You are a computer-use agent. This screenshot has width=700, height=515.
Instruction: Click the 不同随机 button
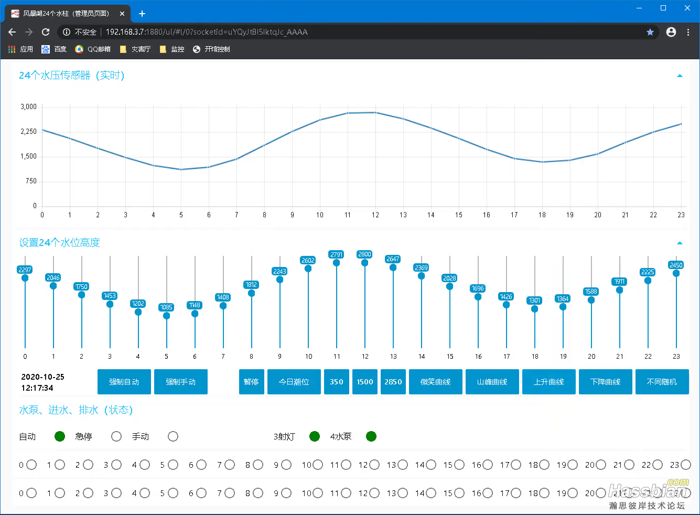coord(662,382)
